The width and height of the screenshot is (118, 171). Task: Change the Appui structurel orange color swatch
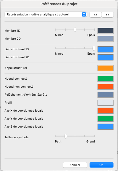(x=105, y=68)
